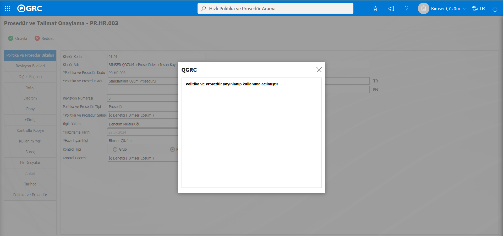The image size is (503, 236).
Task: Click Klasör Kodu field 01.01
Action: [x=156, y=56]
